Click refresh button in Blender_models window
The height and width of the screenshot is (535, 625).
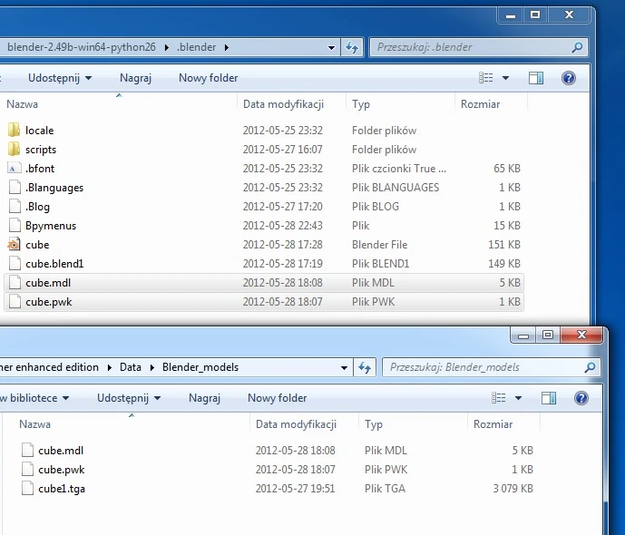(x=365, y=367)
